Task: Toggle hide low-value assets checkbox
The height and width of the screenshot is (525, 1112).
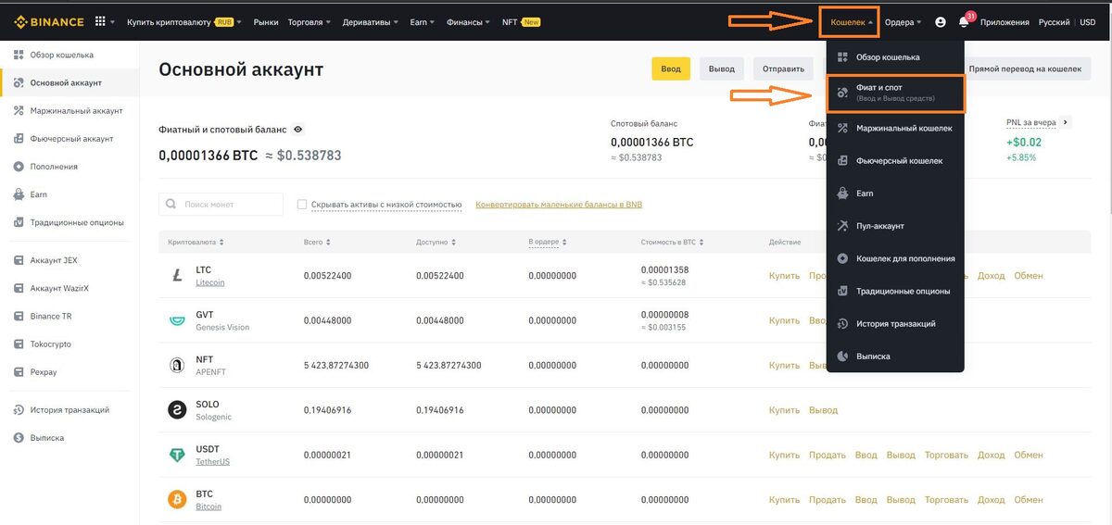Action: pos(302,204)
